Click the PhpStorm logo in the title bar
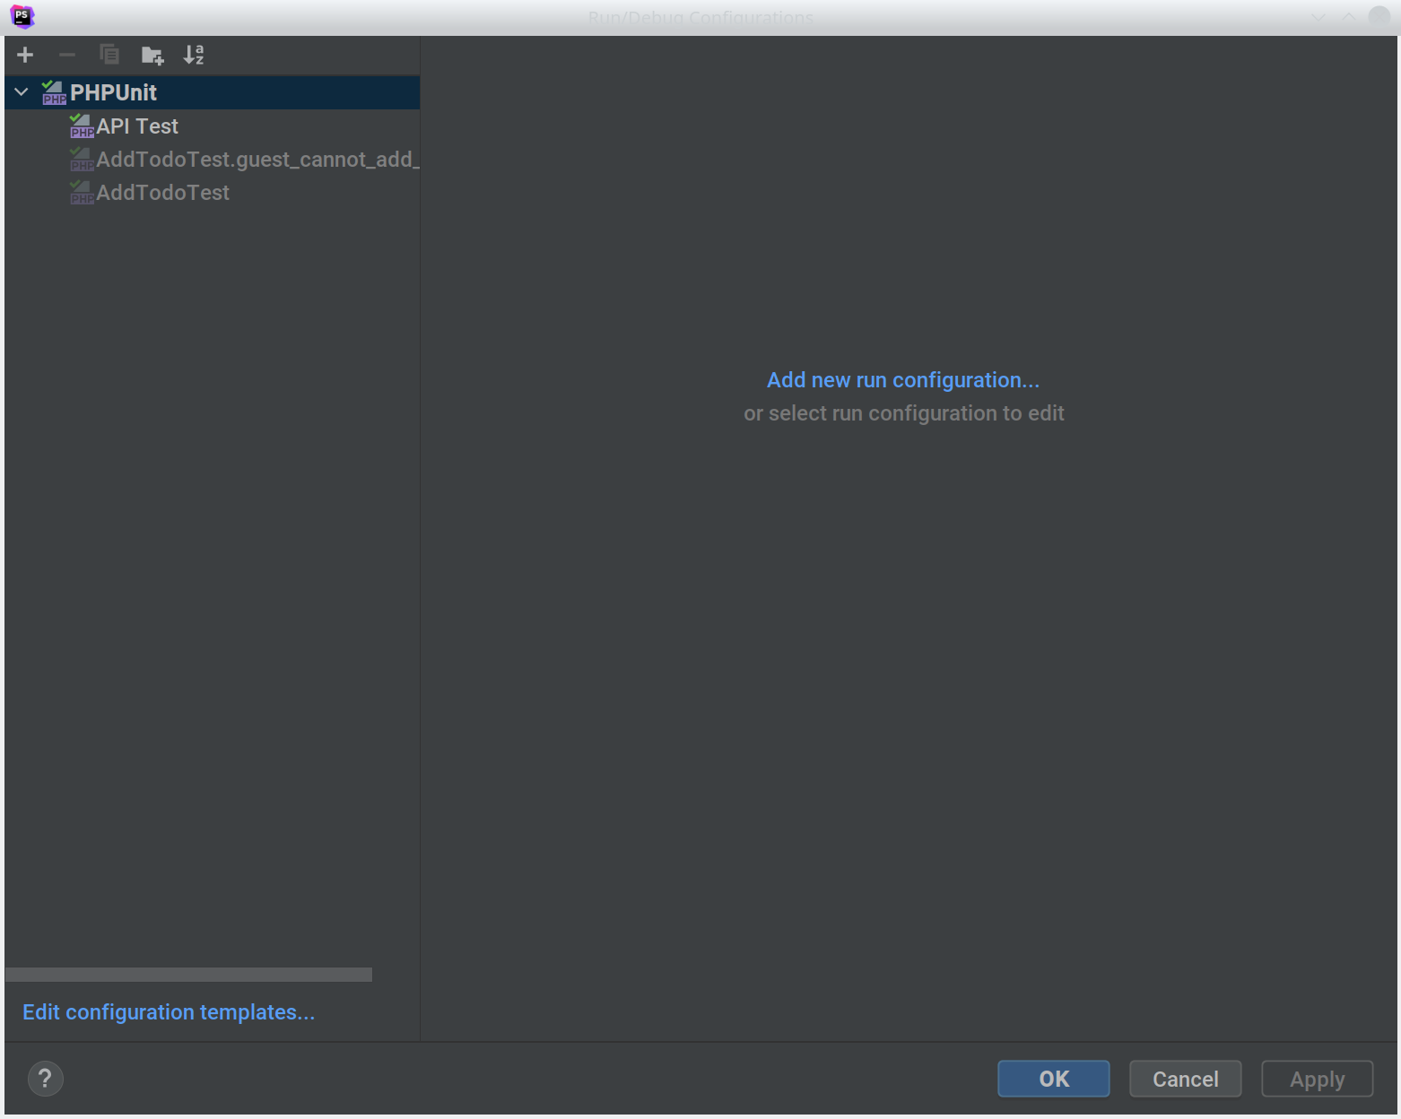Screen dimensions: 1401x1119 click(22, 16)
